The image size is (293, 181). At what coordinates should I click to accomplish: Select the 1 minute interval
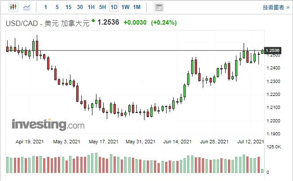pos(46,7)
